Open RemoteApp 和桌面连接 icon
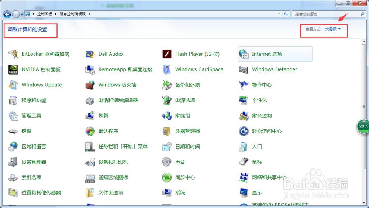Viewport: 369px width, 208px height. pyautogui.click(x=90, y=69)
